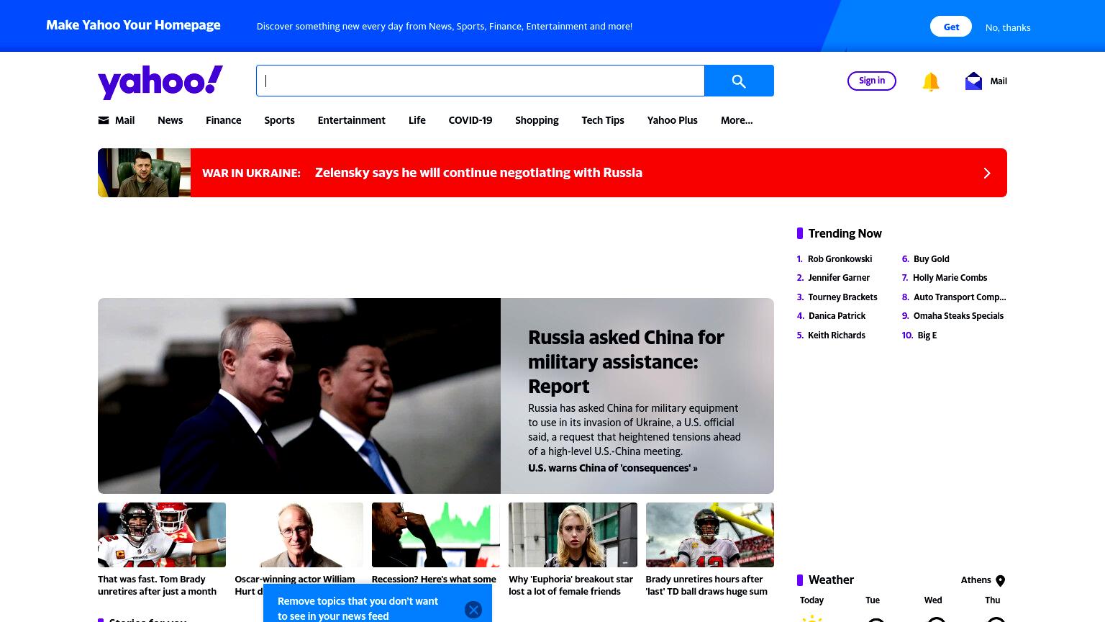Close the remove topics popup
Screen dimensions: 1105x622
point(473,610)
